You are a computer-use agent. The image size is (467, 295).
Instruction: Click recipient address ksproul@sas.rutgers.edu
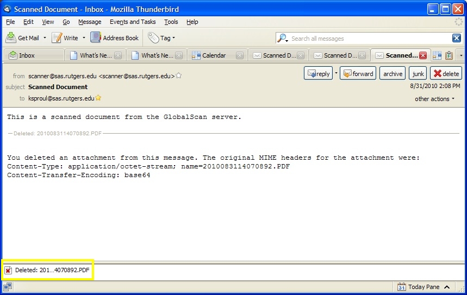coord(61,98)
